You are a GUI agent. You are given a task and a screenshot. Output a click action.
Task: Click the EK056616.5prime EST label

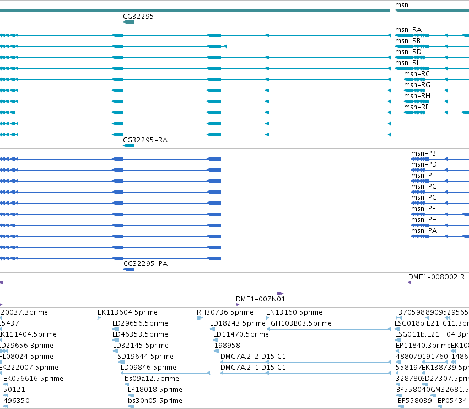33,379
